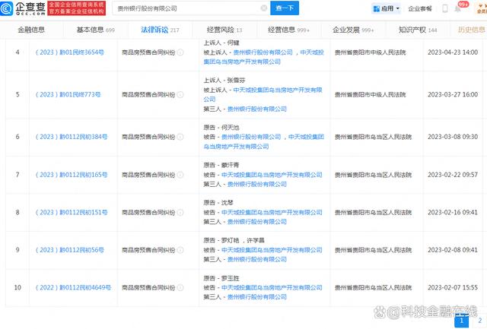Open the 经营风险 tab

224,30
